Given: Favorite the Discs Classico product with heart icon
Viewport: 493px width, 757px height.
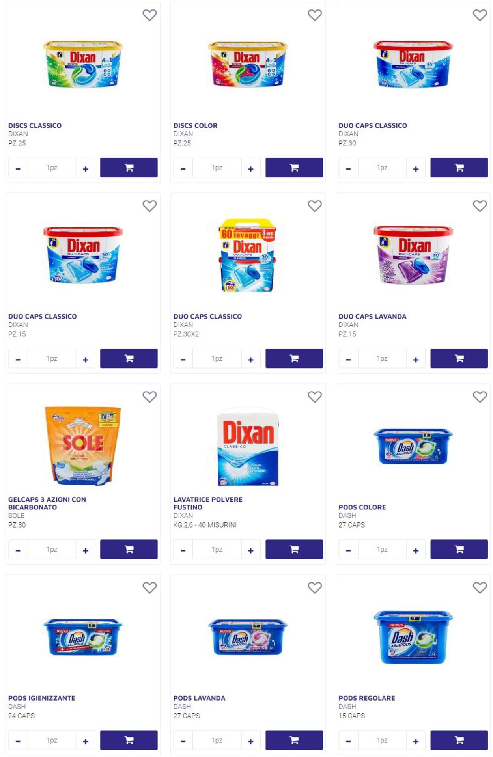Looking at the screenshot, I should 149,15.
